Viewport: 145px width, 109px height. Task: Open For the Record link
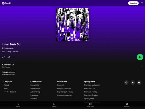pos(10,92)
